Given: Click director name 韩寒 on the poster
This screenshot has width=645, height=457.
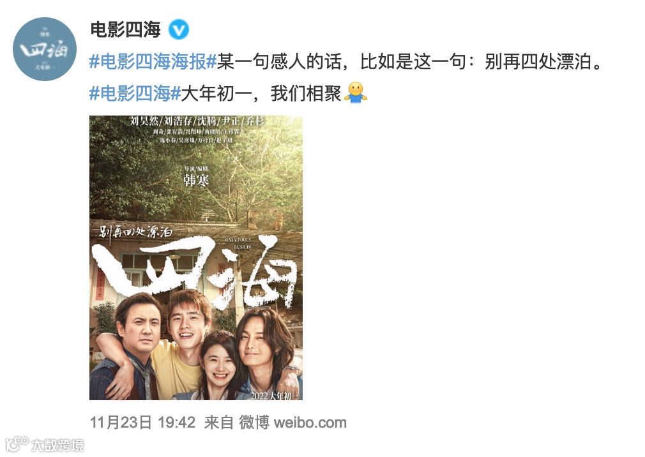Looking at the screenshot, I should pos(196,180).
